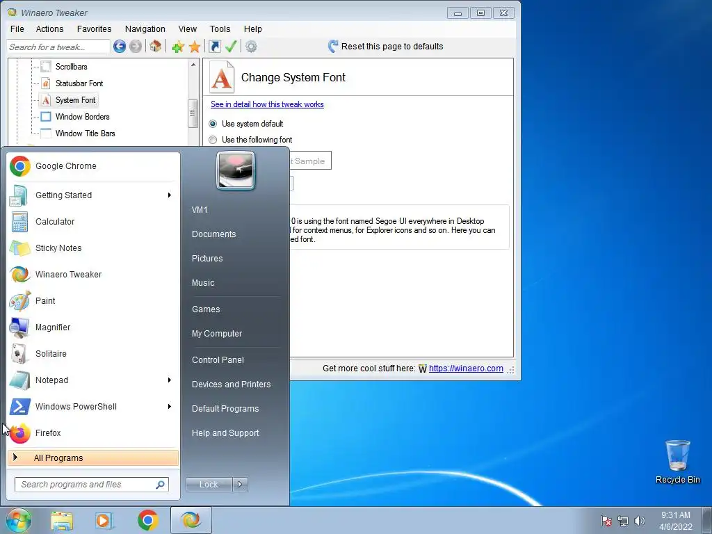Open Calculator from the Start menu
The image size is (712, 534).
coord(93,222)
